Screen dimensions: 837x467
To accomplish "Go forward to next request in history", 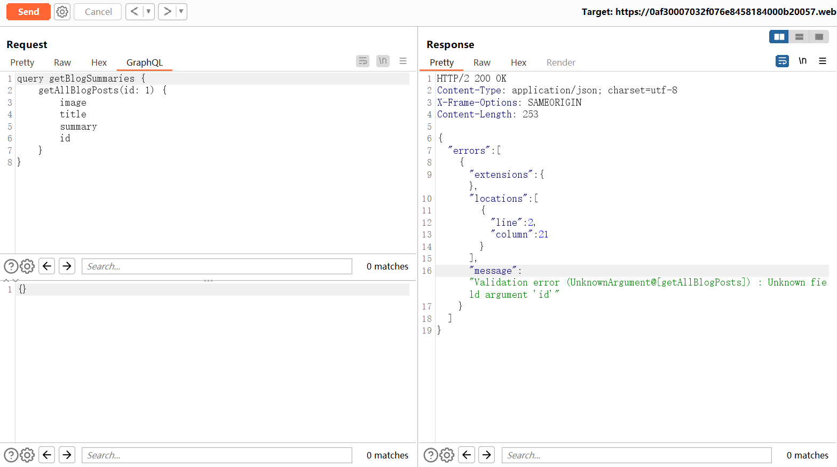I will (x=167, y=12).
